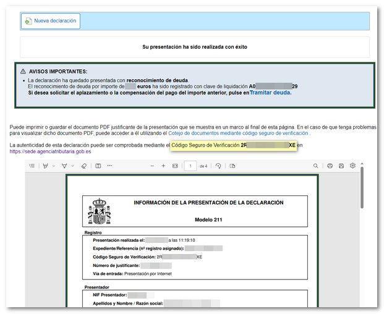The height and width of the screenshot is (314, 384).
Task: Save the PDF document
Action: (341, 166)
